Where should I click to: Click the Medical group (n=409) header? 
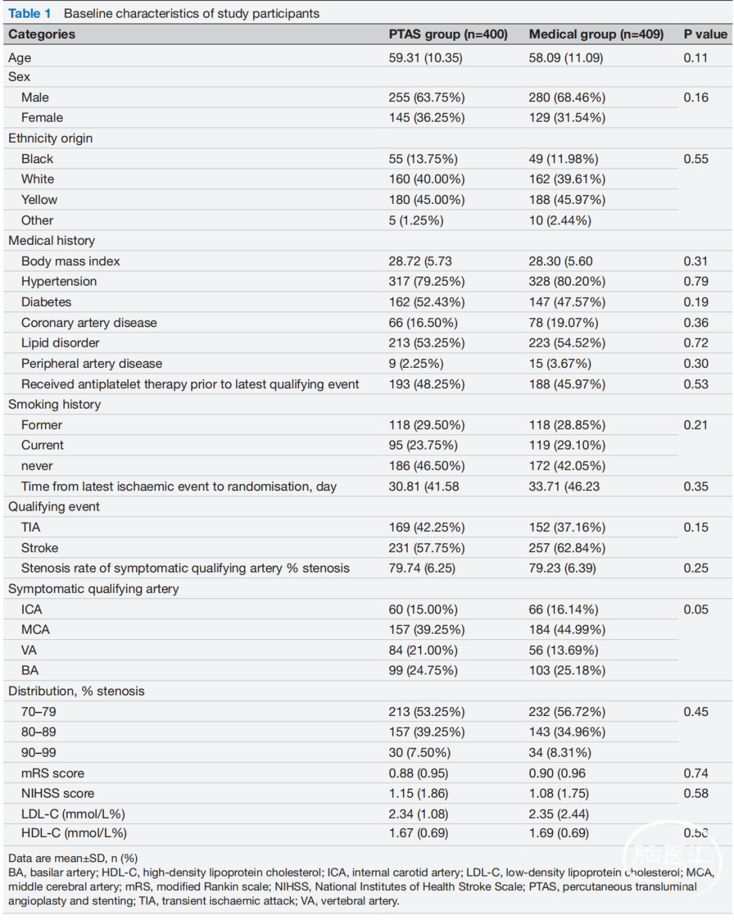[596, 34]
